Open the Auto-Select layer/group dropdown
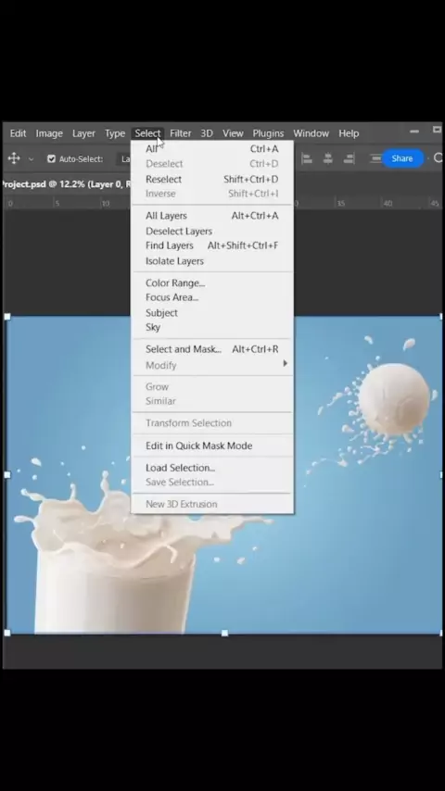The image size is (445, 791). pos(124,159)
